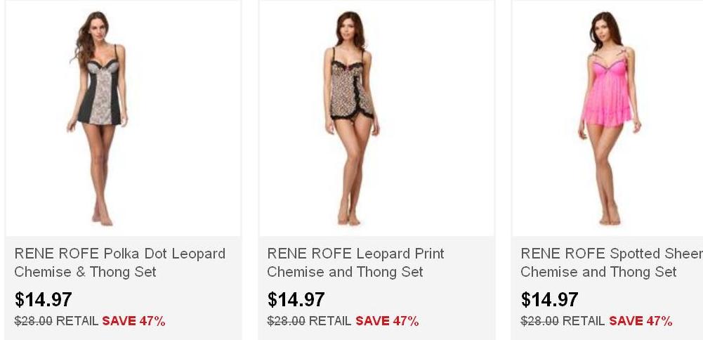
Task: Click the RETAIL label under Leopard Print set
Action: [x=330, y=321]
